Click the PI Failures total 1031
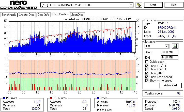Screen dimensions: 184x112 84,109
